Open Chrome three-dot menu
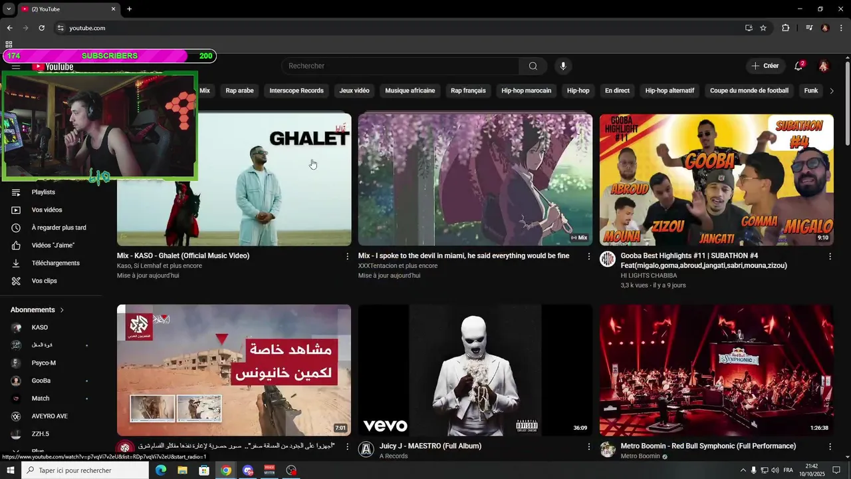The image size is (851, 479). (841, 28)
